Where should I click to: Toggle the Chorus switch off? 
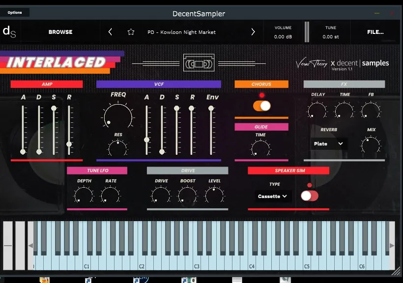[x=261, y=106]
